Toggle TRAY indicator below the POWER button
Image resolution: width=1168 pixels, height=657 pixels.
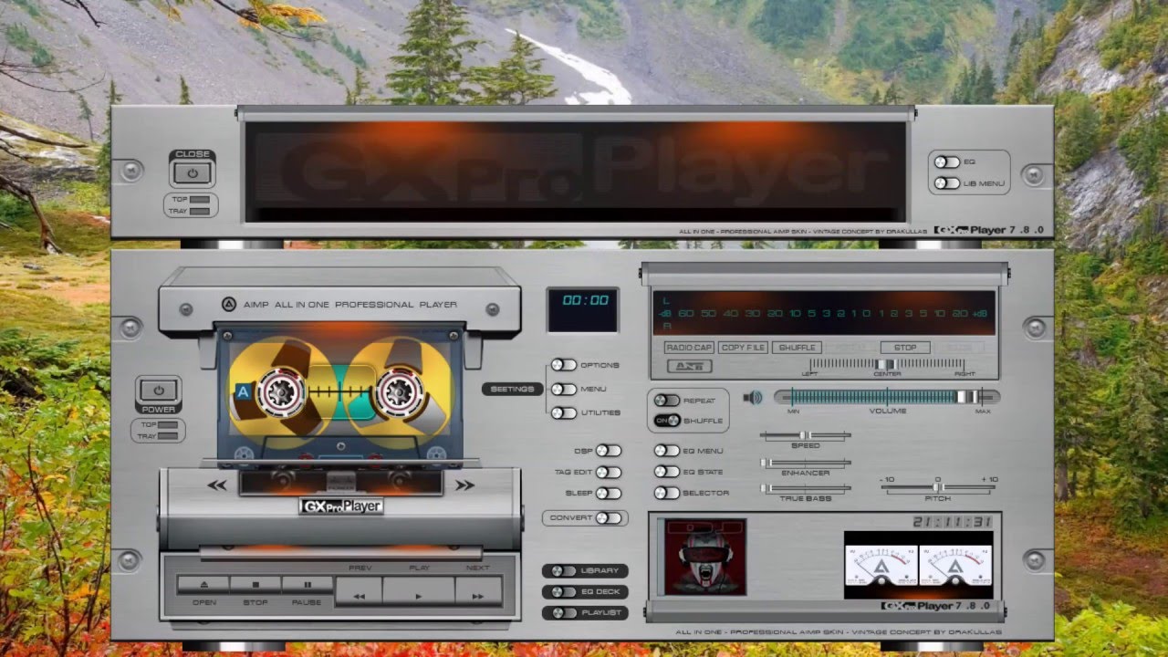coord(167,436)
